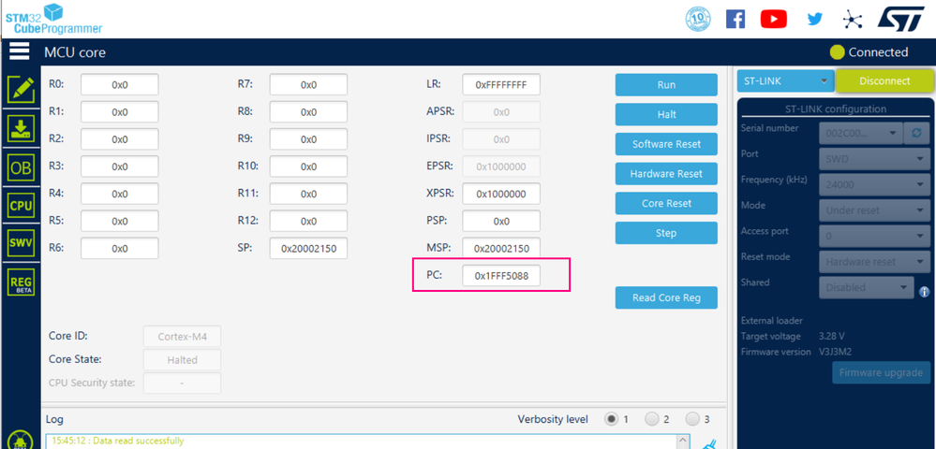Click the R3 register value field
936x449 pixels.
click(x=119, y=167)
